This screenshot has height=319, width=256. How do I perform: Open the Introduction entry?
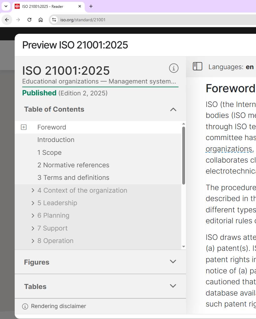(x=56, y=140)
